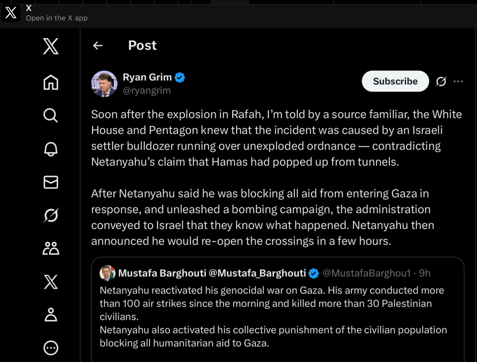Open Grok from the left sidebar

click(x=51, y=215)
